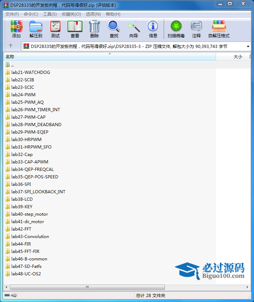
Task: Click the Find (查找) magnifier icon
Action: (x=114, y=29)
